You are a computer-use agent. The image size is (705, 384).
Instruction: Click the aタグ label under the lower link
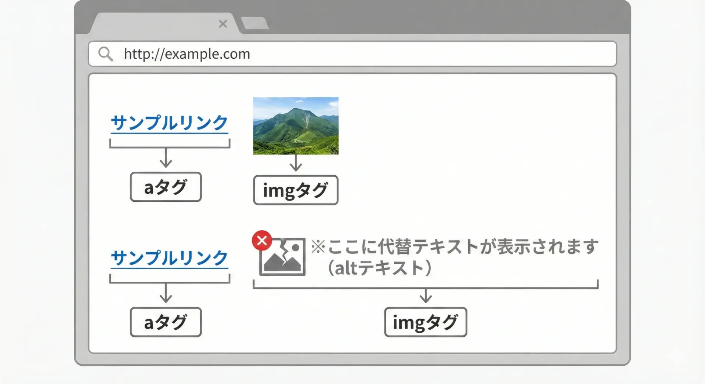(x=166, y=322)
